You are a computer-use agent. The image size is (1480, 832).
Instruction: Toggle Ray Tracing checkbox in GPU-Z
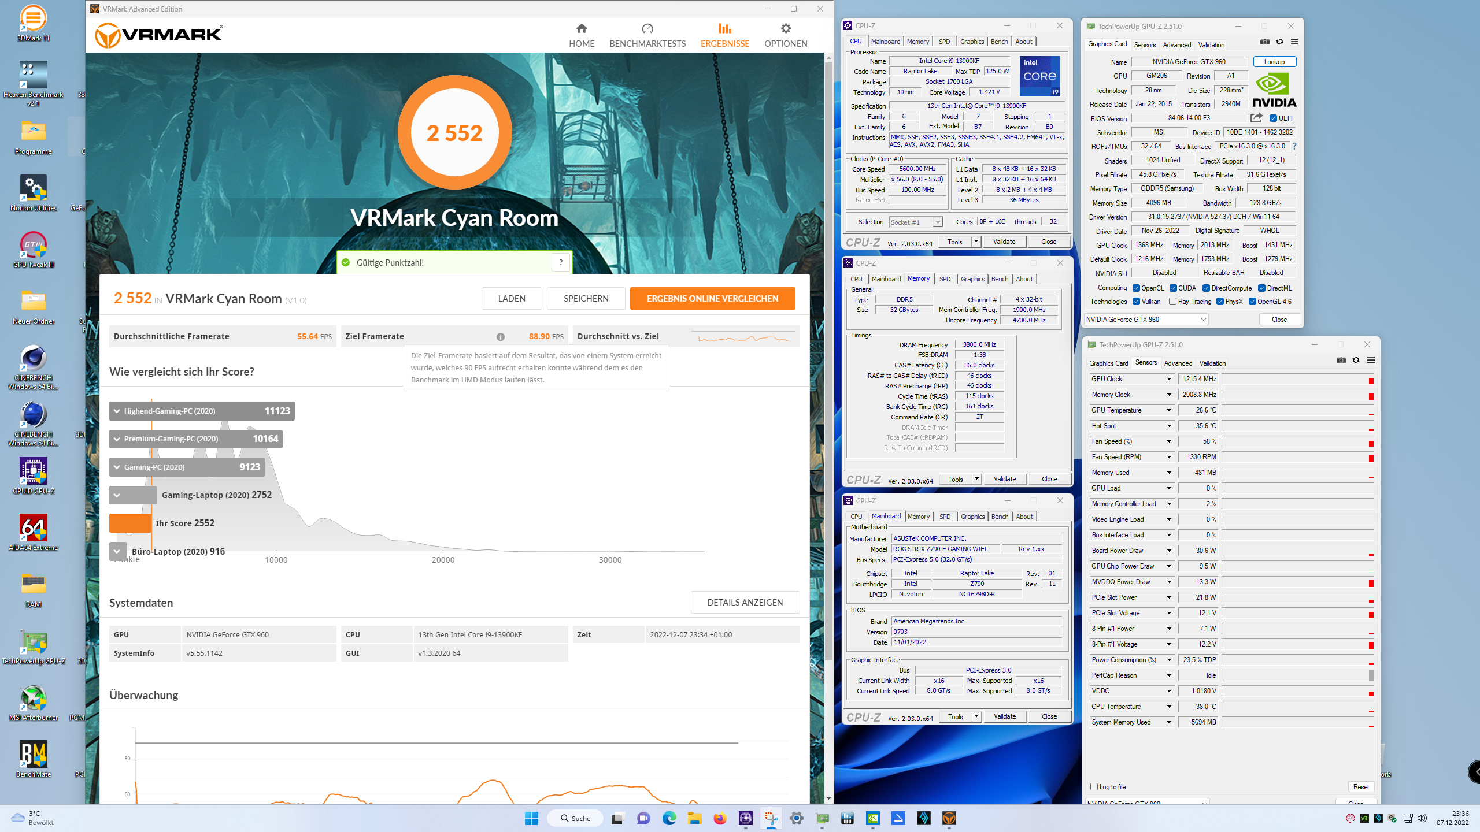coord(1173,302)
